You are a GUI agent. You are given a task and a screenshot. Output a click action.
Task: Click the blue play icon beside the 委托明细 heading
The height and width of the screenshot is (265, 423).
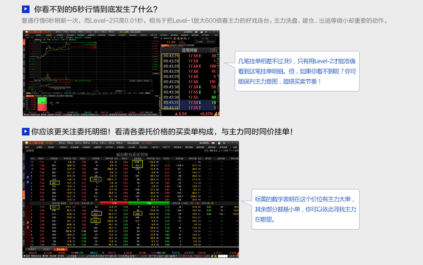(x=26, y=132)
